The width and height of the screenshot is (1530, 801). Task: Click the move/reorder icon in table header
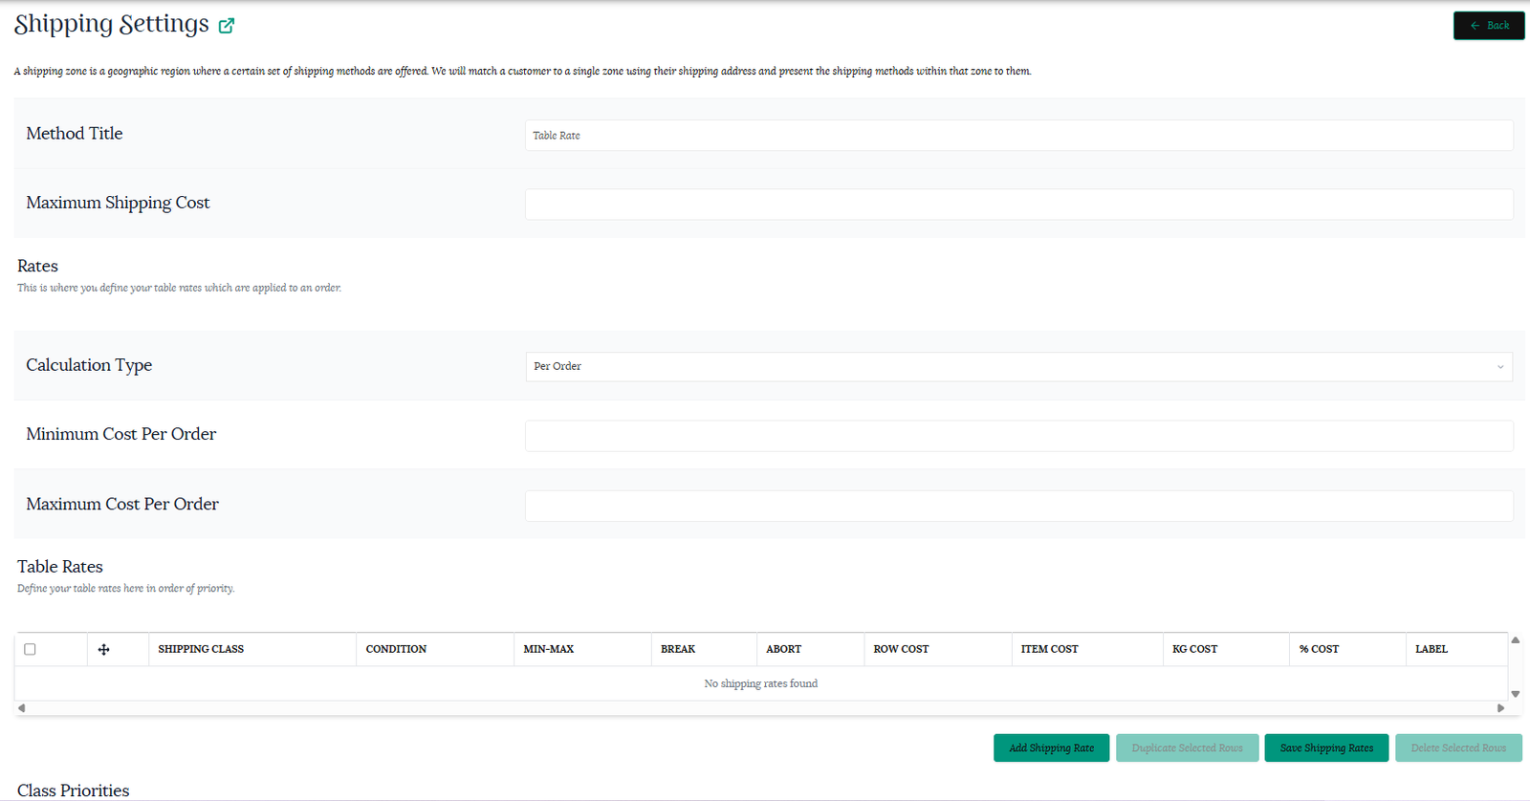pos(104,650)
